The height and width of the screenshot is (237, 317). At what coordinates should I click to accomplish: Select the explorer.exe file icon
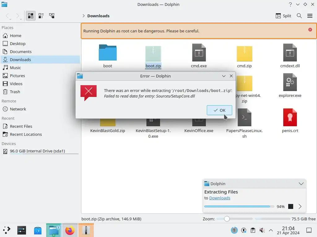click(x=290, y=82)
